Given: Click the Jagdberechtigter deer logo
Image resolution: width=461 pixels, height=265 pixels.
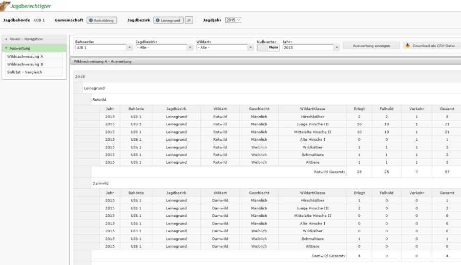Looking at the screenshot, I should tap(4, 5).
